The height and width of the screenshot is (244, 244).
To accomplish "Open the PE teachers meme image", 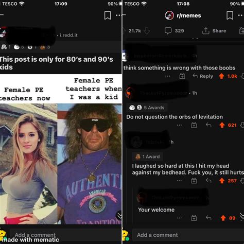I will [x=61, y=149].
